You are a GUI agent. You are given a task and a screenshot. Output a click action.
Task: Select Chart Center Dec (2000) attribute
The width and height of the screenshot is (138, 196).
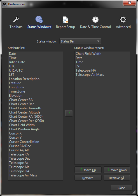36,121
